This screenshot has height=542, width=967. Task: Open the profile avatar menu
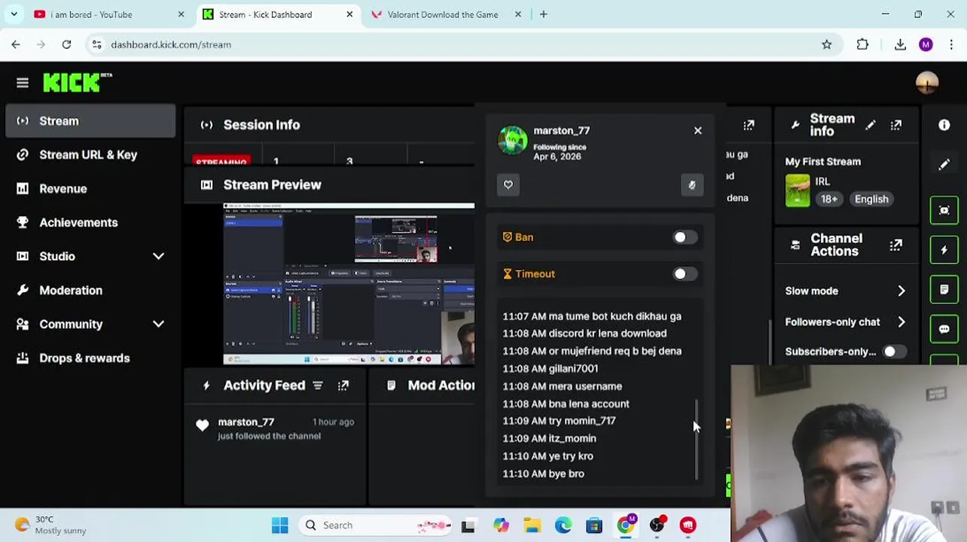pos(927,83)
